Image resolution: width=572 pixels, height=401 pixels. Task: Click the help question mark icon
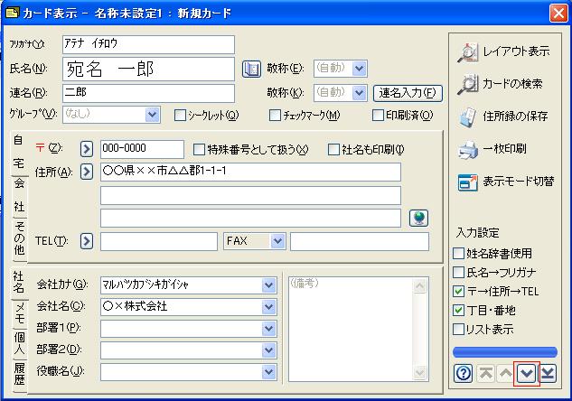[464, 373]
